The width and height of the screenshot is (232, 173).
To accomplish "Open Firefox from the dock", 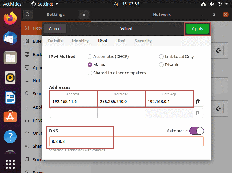I will [10, 18].
